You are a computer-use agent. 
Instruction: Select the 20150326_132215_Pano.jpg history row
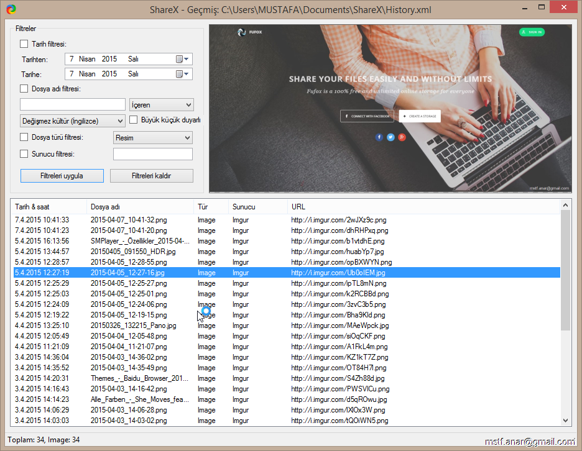pyautogui.click(x=133, y=326)
